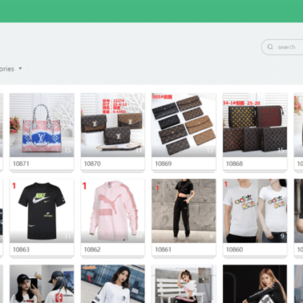Screen dimensions: 303x303
Task: Open album 10871 pink tote bag thumbnail
Action: 42,125
